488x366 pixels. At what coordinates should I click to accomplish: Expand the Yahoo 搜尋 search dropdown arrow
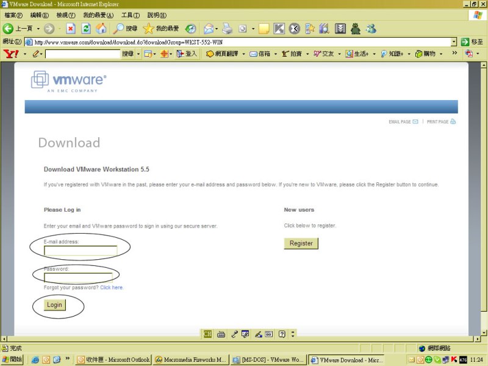tap(138, 54)
